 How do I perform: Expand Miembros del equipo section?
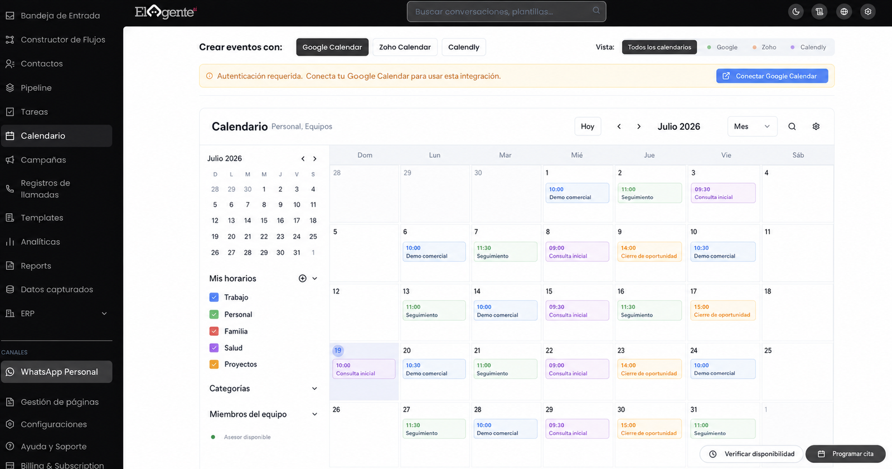(314, 414)
